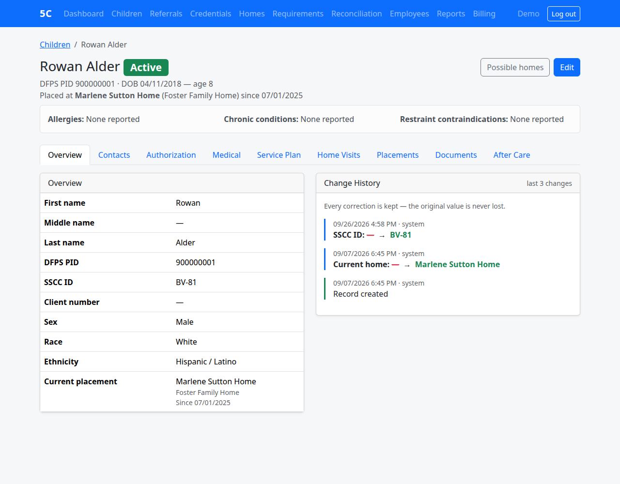This screenshot has width=620, height=484.
Task: Click the green Active status badge
Action: (x=146, y=67)
